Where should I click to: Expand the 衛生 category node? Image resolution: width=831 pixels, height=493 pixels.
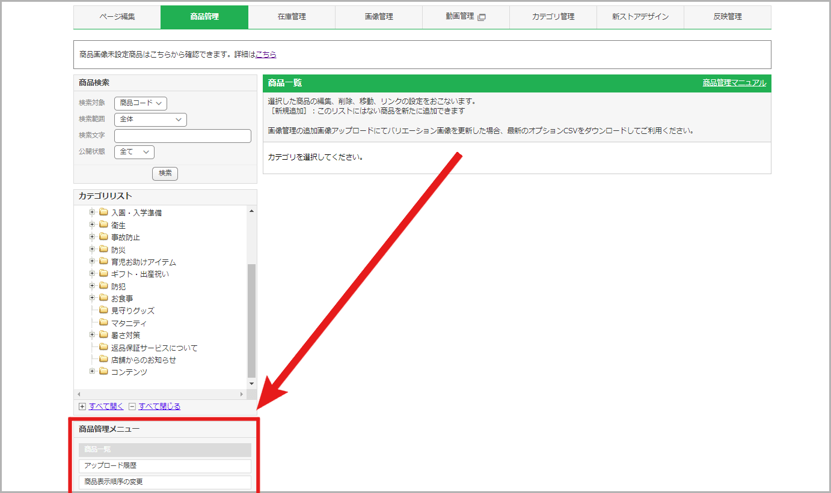(x=93, y=225)
